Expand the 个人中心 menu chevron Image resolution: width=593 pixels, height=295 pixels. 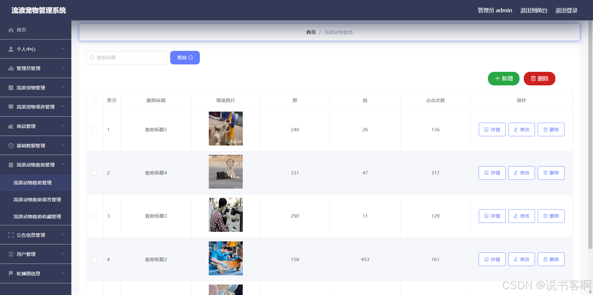pyautogui.click(x=63, y=49)
